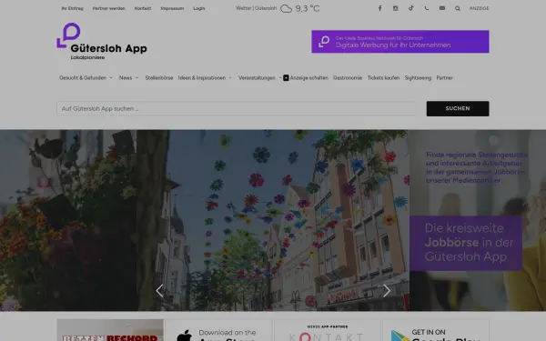Image resolution: width=546 pixels, height=341 pixels.
Task: Click the Ihr Eintrag link
Action: point(73,8)
